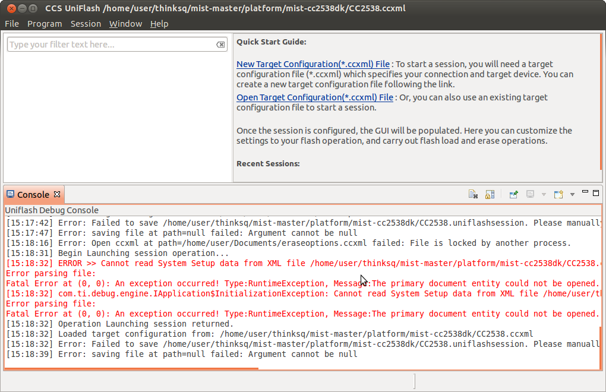Viewport: 606px width, 392px height.
Task: Click the Display Selected Console icon
Action: 530,194
